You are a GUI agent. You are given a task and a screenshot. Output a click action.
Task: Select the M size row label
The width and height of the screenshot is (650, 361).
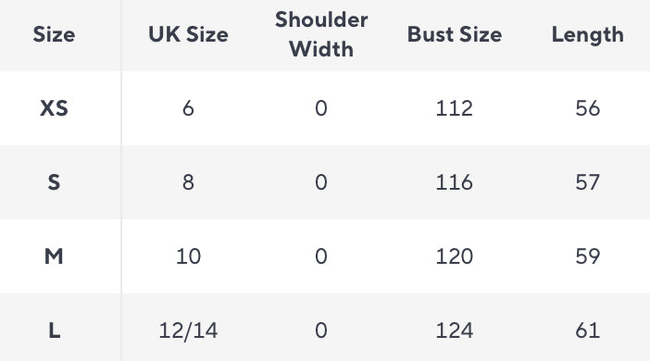coord(54,256)
